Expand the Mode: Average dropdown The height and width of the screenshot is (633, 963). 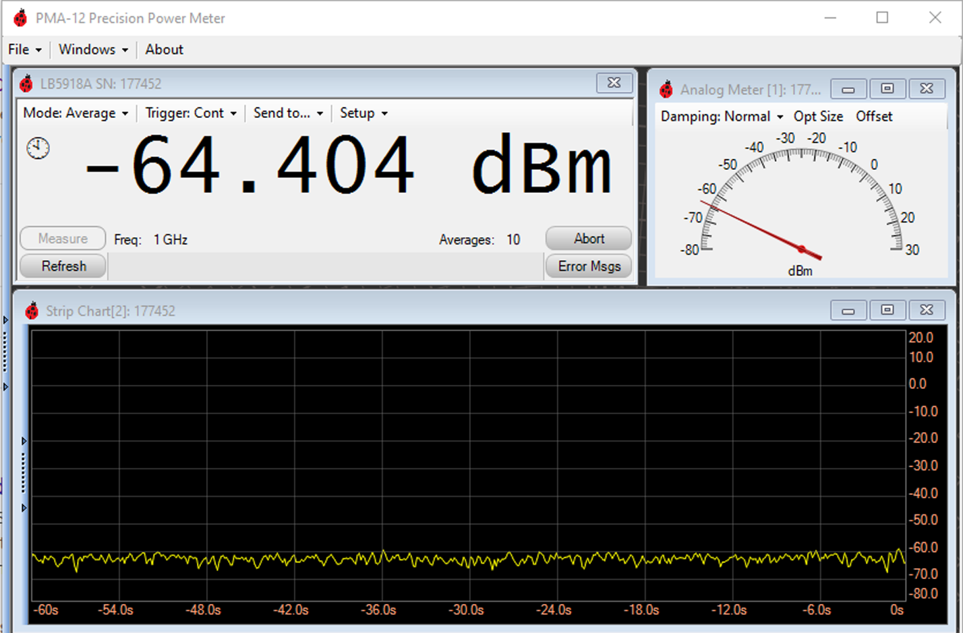click(76, 113)
